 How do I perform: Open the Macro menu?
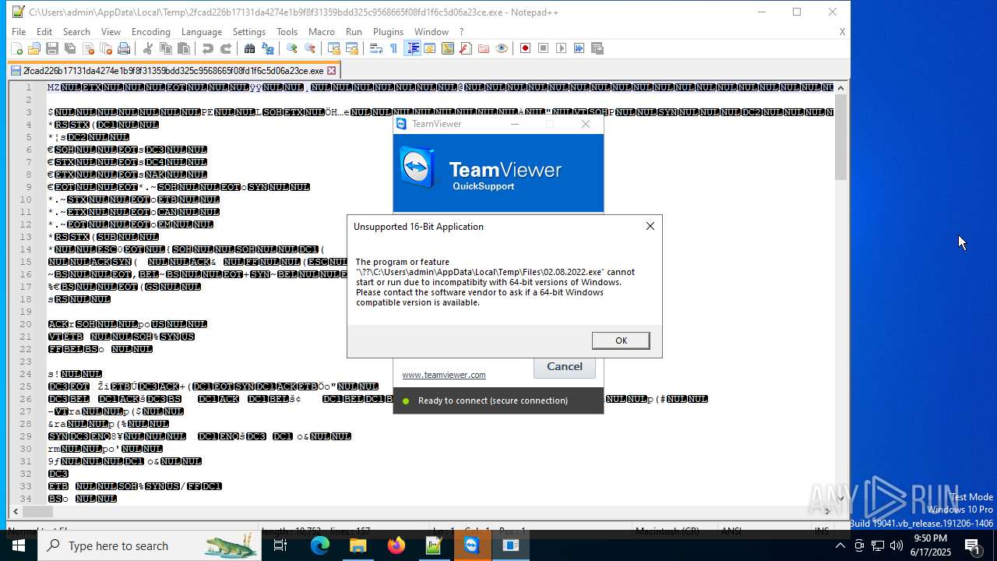pyautogui.click(x=321, y=32)
